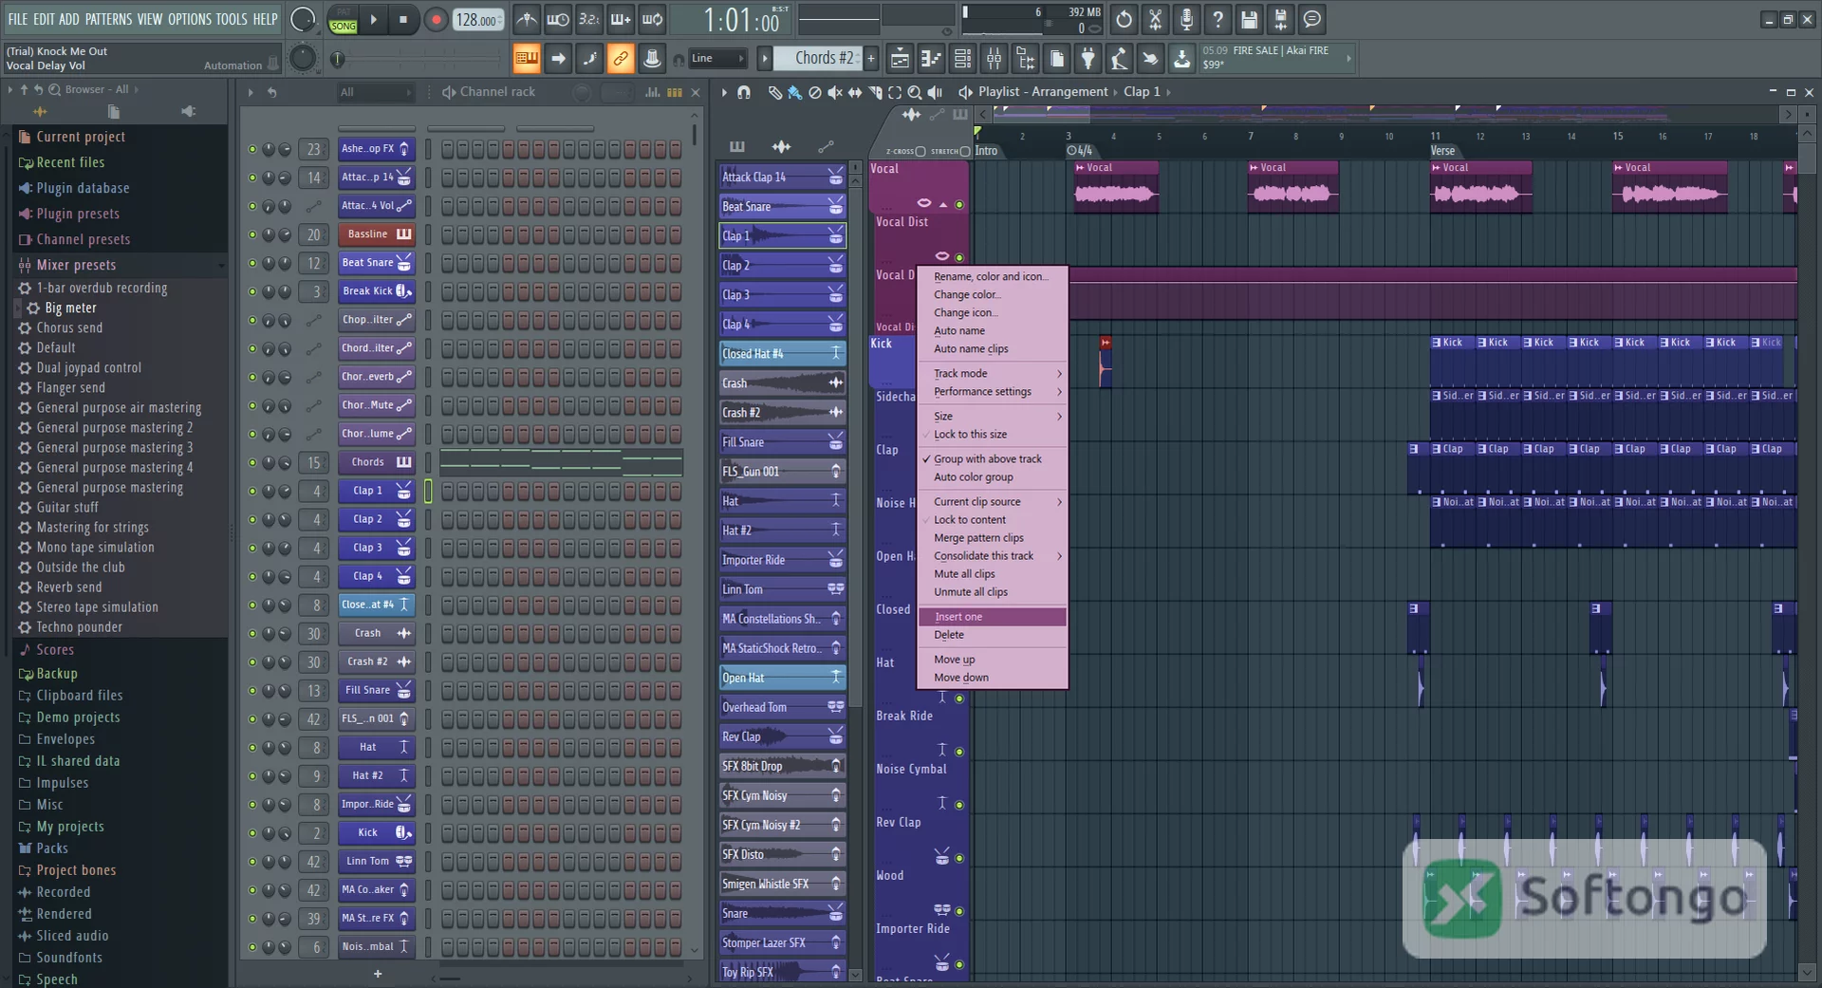Open the channel rack All filter dropdown
This screenshot has width=1822, height=988.
pyautogui.click(x=376, y=92)
